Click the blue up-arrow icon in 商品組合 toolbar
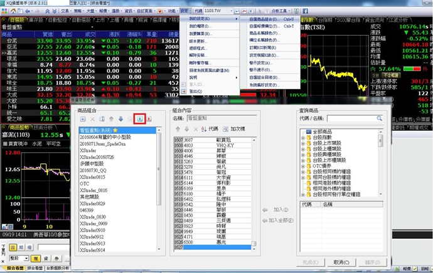 click(x=111, y=118)
